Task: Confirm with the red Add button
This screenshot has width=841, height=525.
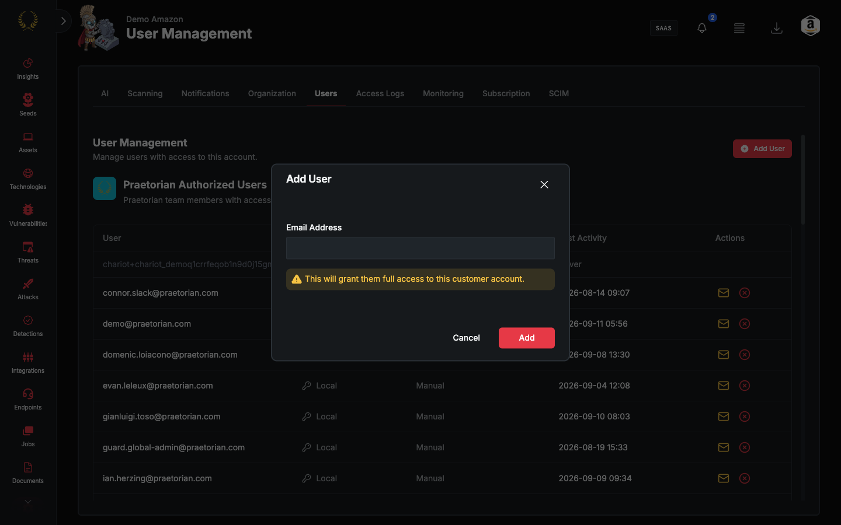Action: (x=527, y=338)
